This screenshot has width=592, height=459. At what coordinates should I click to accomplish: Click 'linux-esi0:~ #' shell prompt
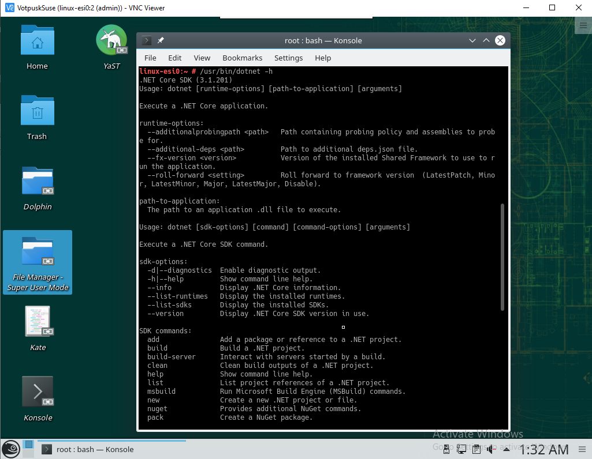(167, 72)
